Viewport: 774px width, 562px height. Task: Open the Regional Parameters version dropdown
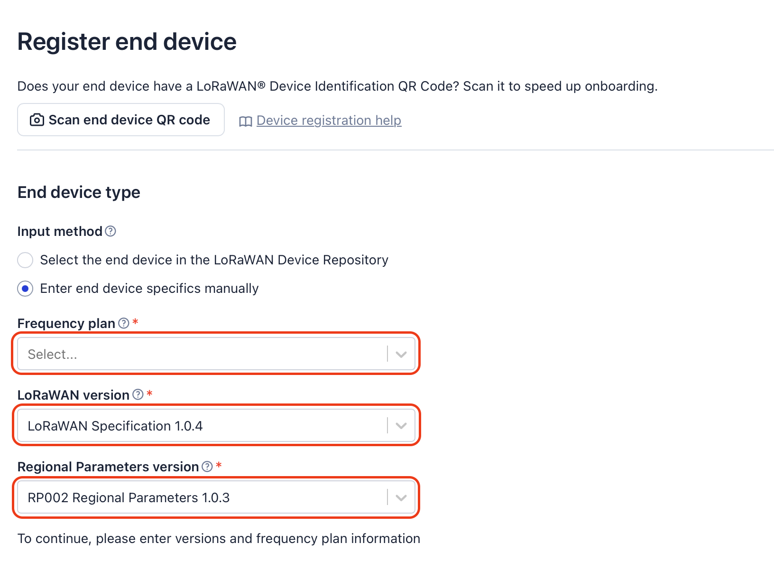204,497
